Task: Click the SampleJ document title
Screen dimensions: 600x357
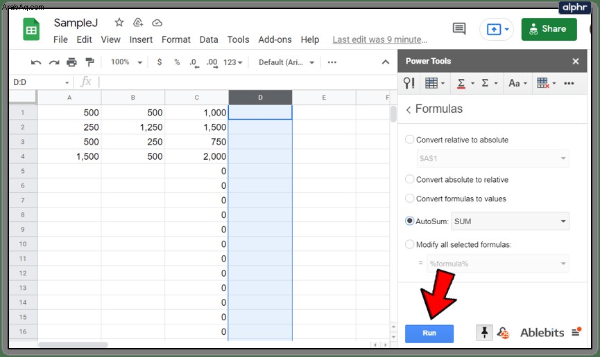Action: 76,23
